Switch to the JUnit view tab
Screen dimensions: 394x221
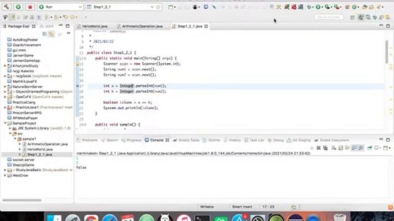pyautogui.click(x=47, y=26)
